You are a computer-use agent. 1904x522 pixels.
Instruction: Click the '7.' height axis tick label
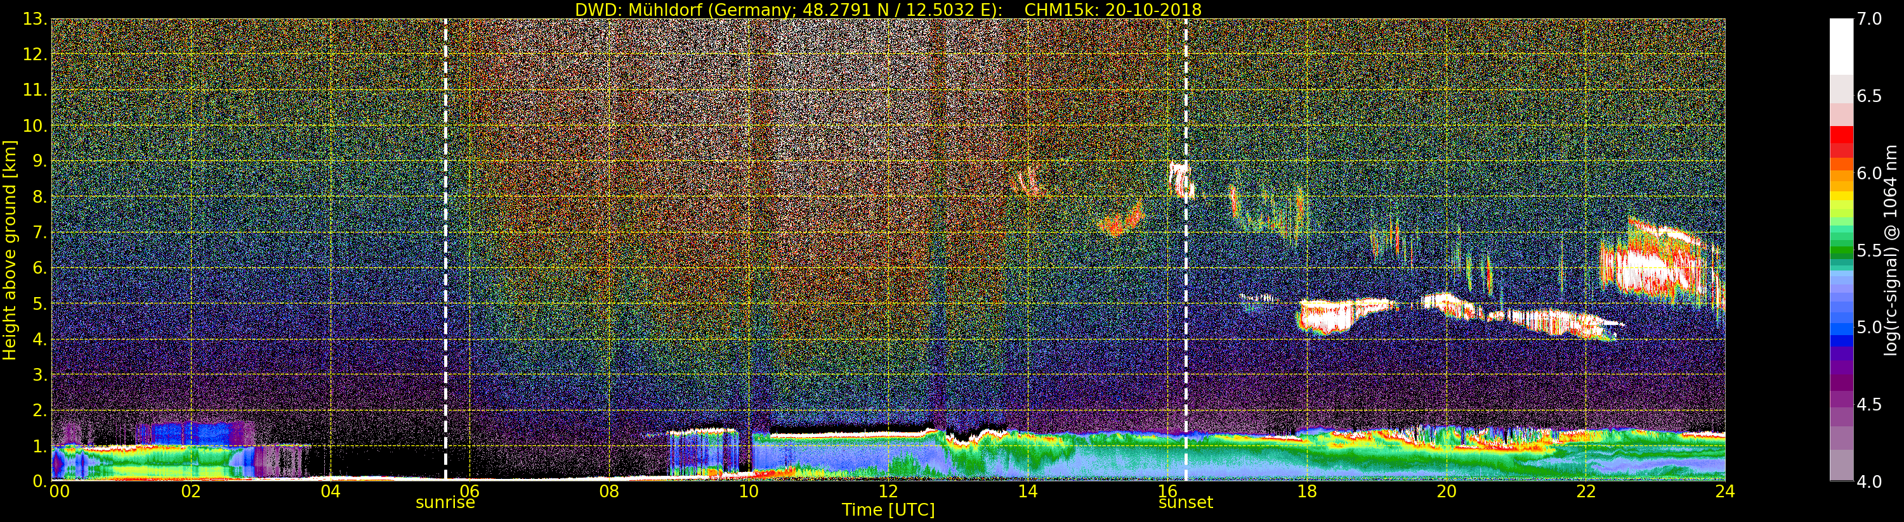click(x=39, y=232)
